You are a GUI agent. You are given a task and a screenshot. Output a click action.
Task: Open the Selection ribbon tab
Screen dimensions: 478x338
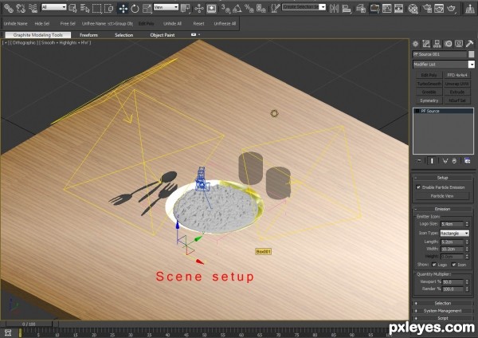click(123, 35)
